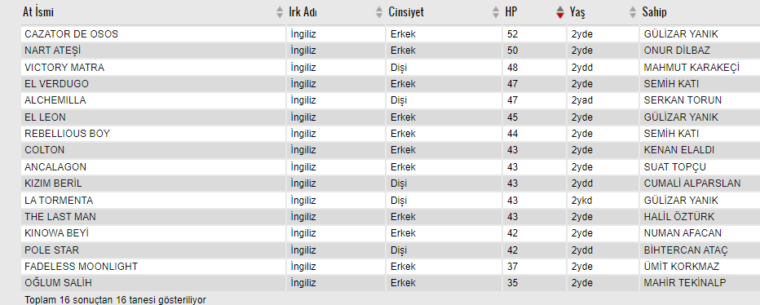This screenshot has width=760, height=305.
Task: Click the HP column header label
Action: 510,12
